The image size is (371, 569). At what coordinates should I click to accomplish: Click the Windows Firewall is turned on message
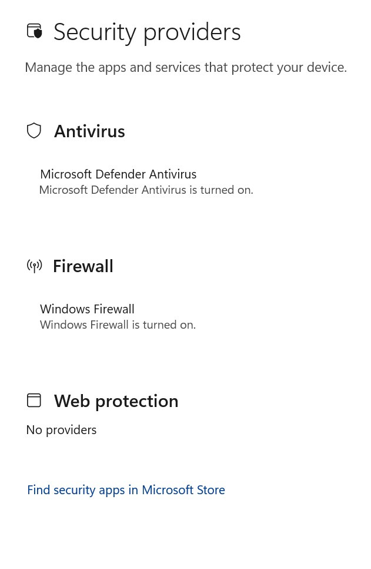pos(118,324)
